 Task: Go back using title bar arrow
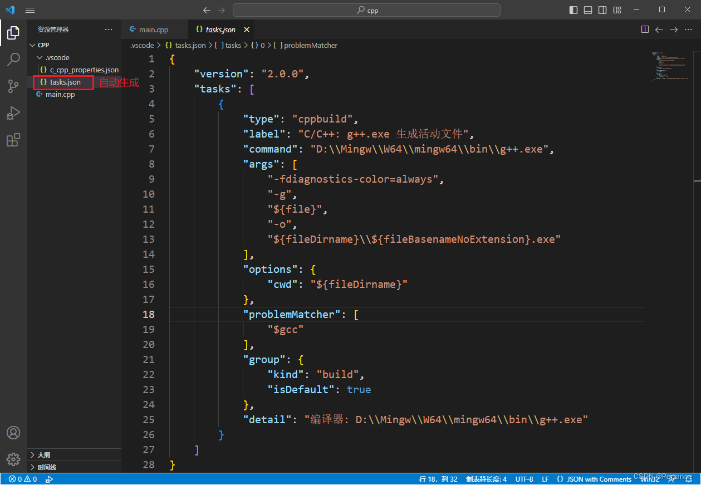point(207,10)
